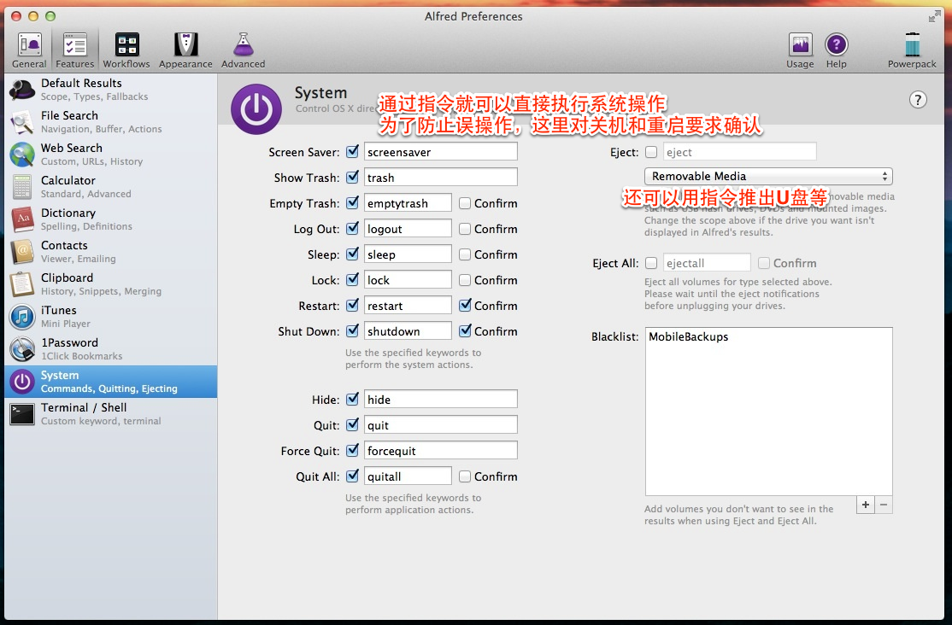Open the Removable Media dropdown
This screenshot has height=625, width=952.
click(768, 176)
